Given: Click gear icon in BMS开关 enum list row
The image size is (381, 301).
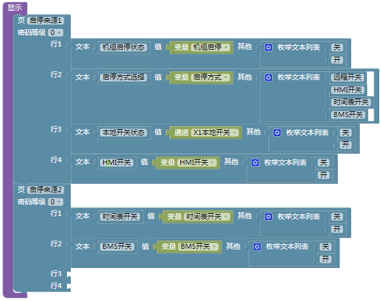Looking at the screenshot, I should coord(257,247).
